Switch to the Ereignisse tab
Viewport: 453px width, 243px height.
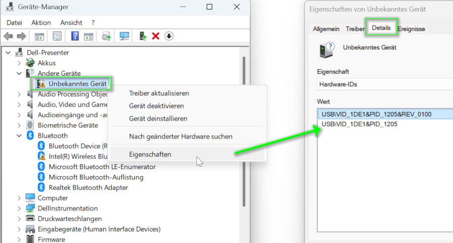coord(411,29)
